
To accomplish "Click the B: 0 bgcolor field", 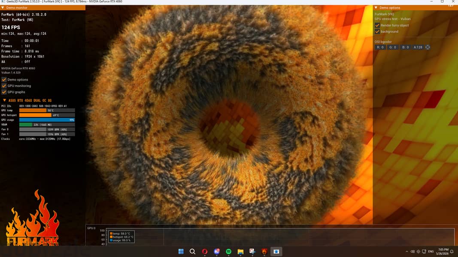I will pyautogui.click(x=406, y=47).
